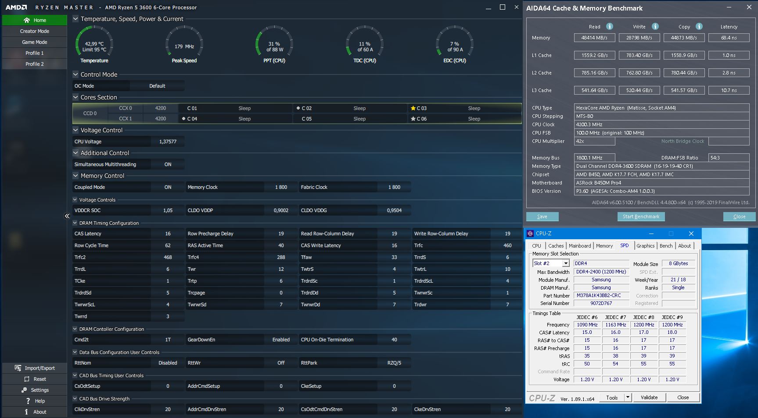
Task: Open the Graphics tab in CPU-Z
Action: pos(645,246)
